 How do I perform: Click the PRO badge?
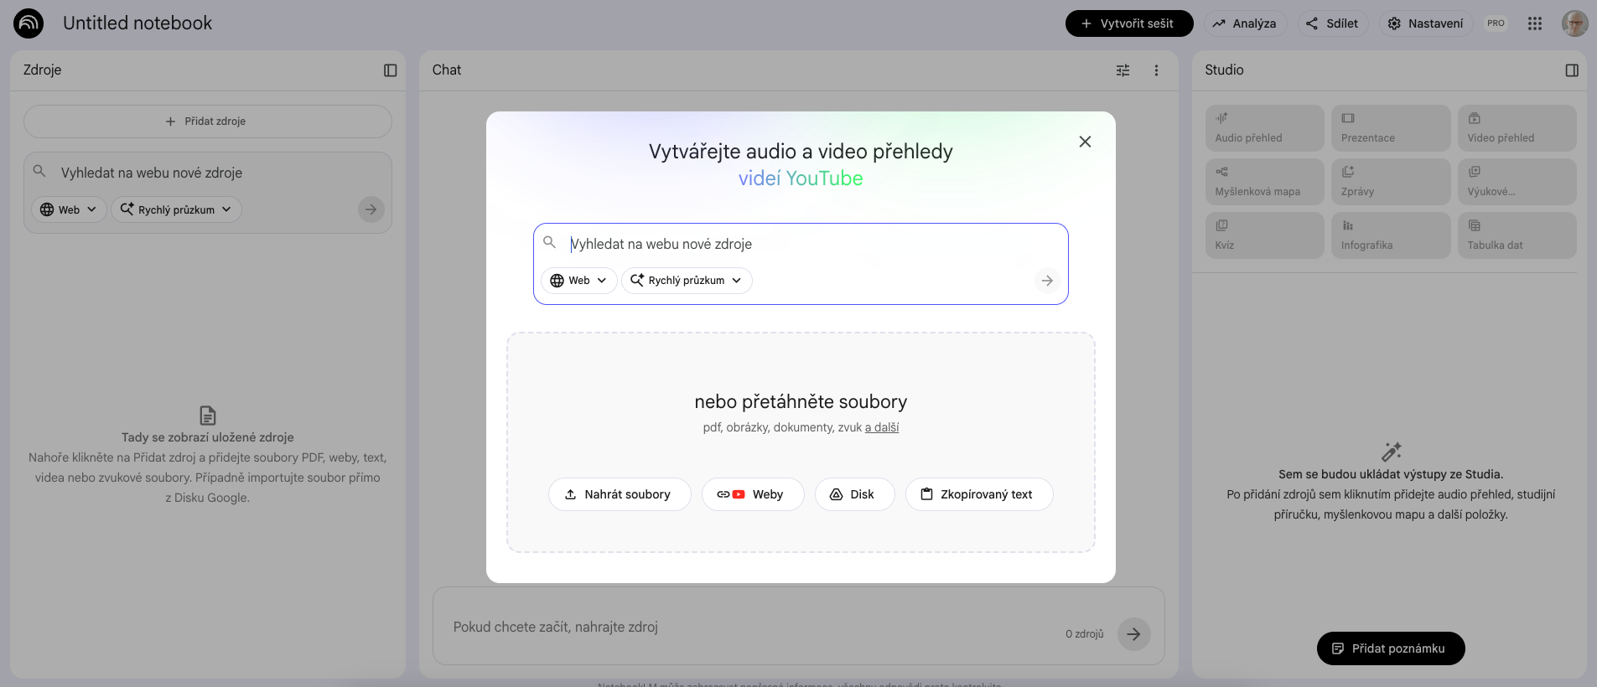click(x=1496, y=23)
